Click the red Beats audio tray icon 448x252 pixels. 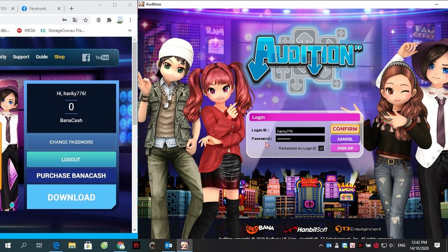[376, 245]
